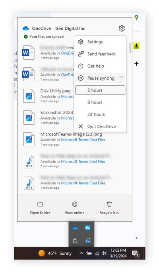The image size is (159, 272).
Task: Click the pause icon beside Pause syncing
Action: click(81, 78)
